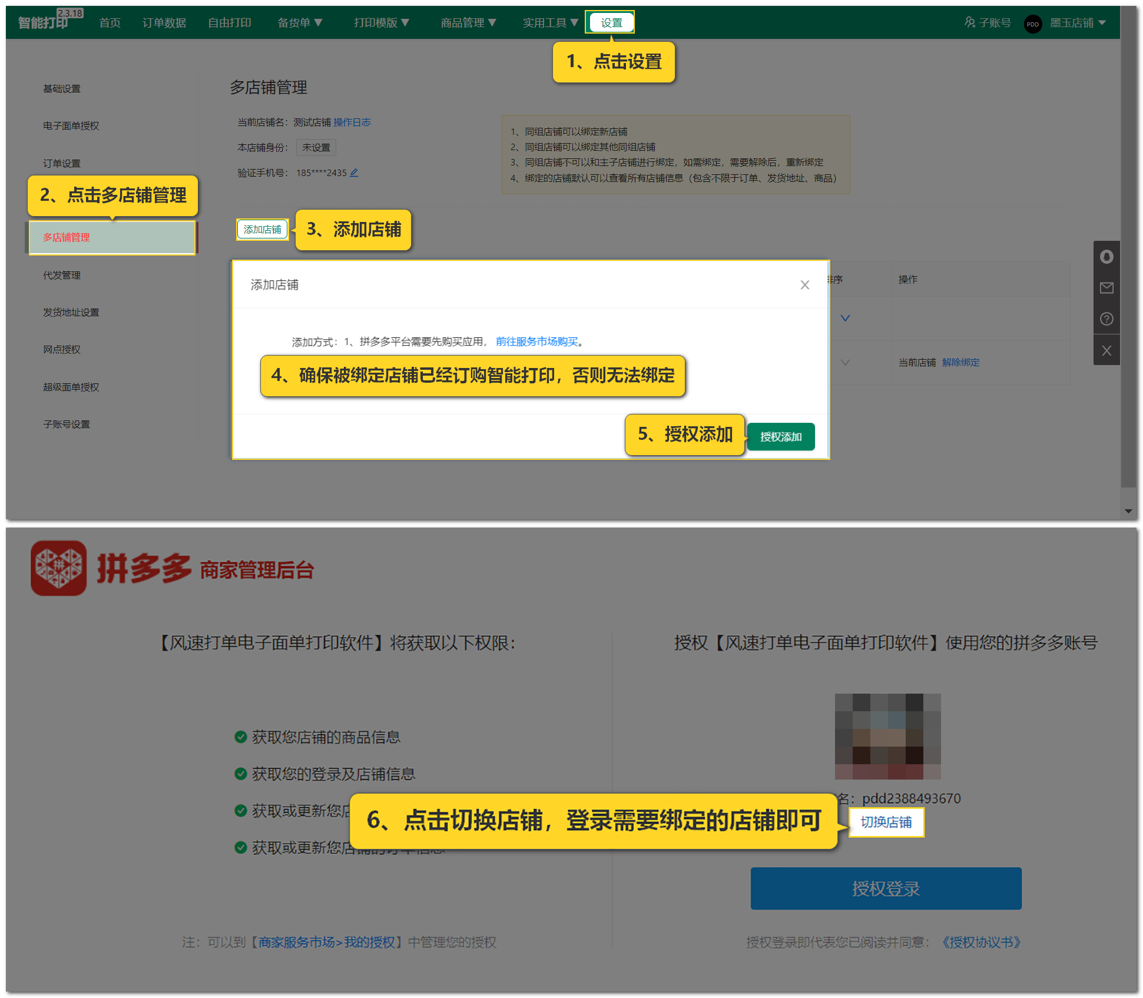1143x998 pixels.
Task: Click the scrollbar down arrow
Action: click(1128, 511)
